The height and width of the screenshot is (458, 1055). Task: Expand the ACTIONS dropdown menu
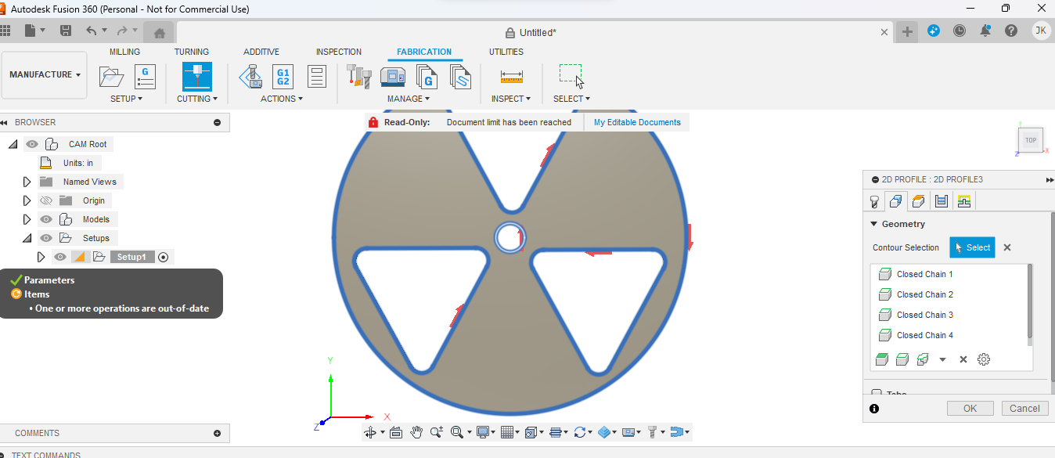pyautogui.click(x=282, y=99)
